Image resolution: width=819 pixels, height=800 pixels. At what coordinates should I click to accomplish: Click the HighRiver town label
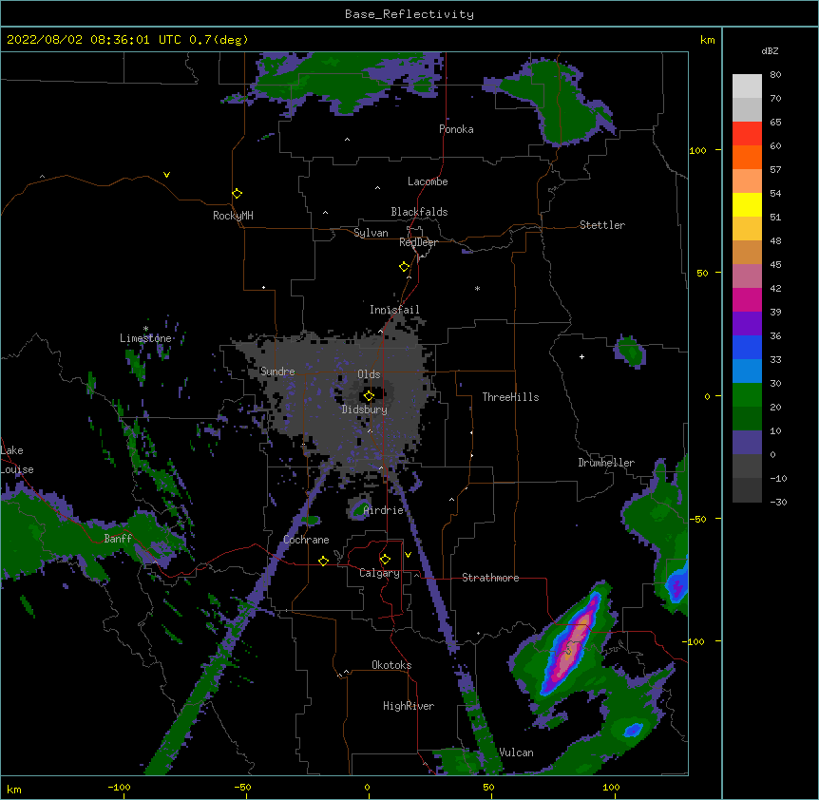409,706
